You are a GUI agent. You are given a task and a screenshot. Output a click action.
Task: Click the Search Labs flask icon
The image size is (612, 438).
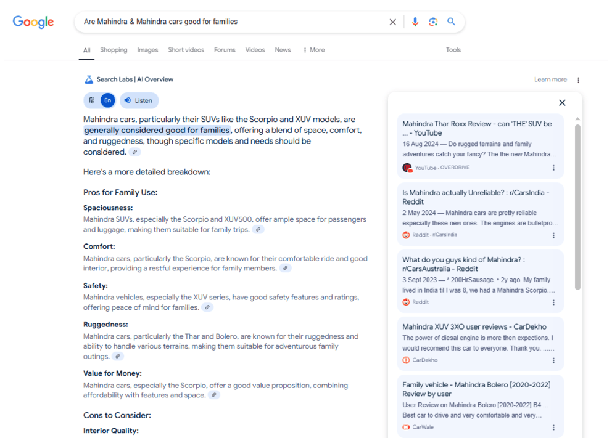(x=89, y=79)
